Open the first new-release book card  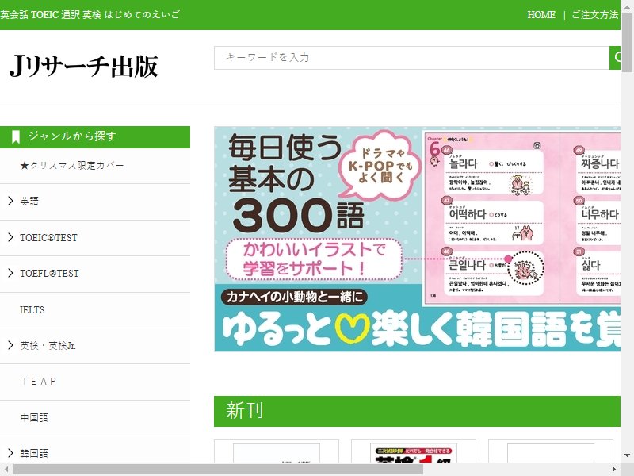coord(276,451)
